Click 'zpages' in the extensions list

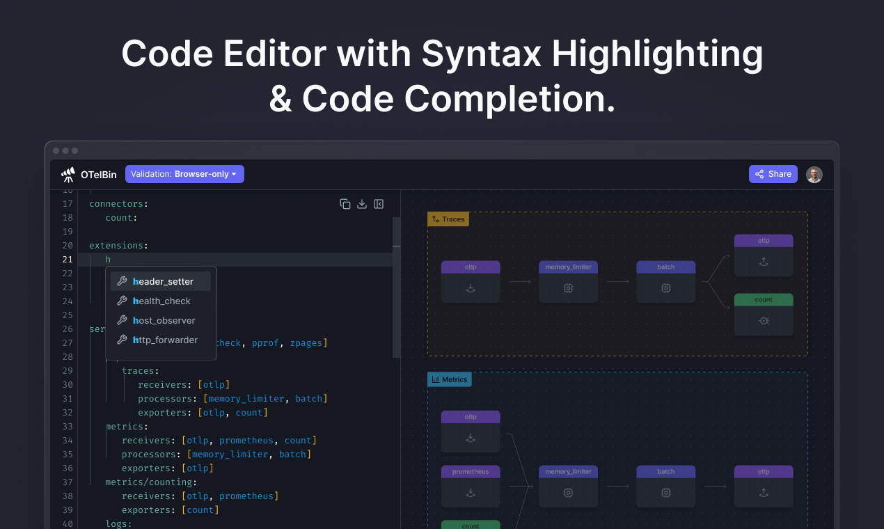tap(306, 343)
